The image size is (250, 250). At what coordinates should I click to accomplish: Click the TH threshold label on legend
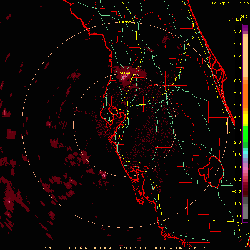click(239, 216)
